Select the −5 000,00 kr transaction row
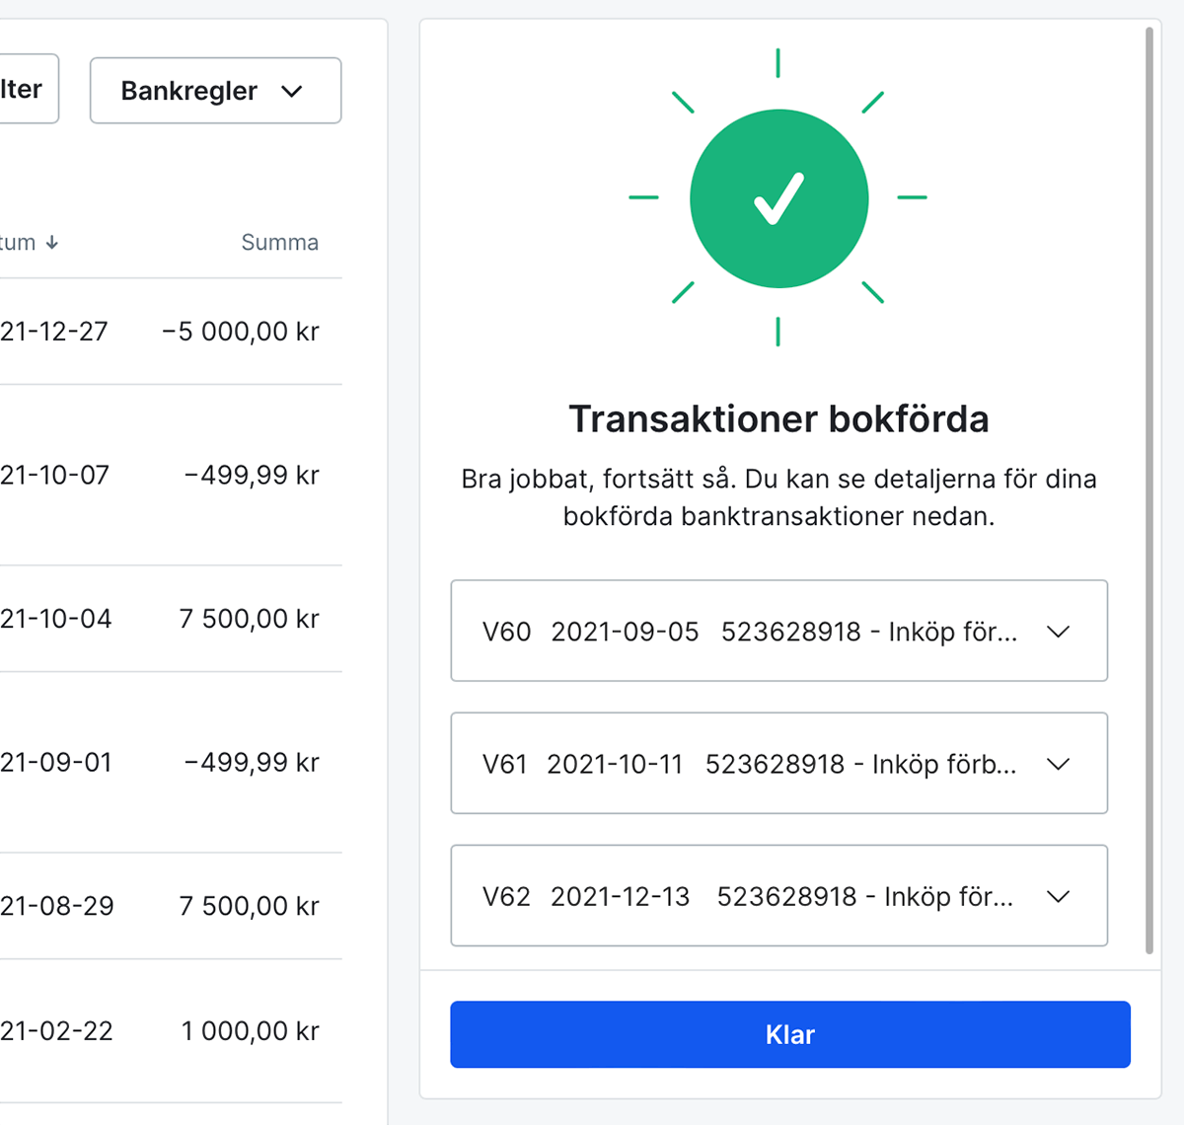The width and height of the screenshot is (1184, 1125). coord(168,332)
